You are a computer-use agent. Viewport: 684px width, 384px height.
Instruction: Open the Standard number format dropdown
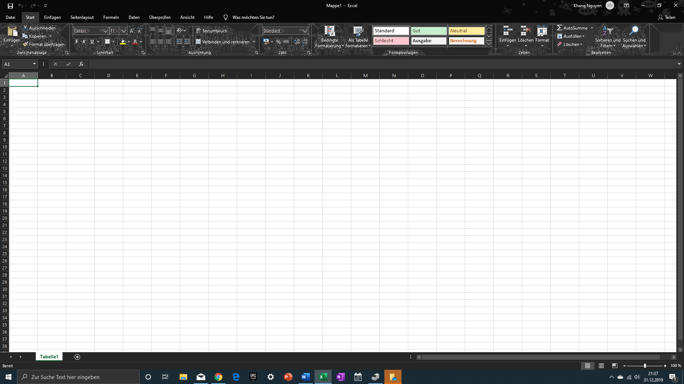(305, 31)
